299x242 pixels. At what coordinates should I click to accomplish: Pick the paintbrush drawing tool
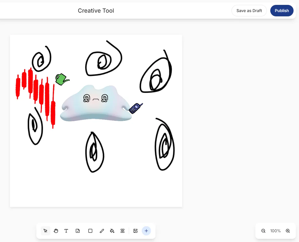tap(101, 231)
